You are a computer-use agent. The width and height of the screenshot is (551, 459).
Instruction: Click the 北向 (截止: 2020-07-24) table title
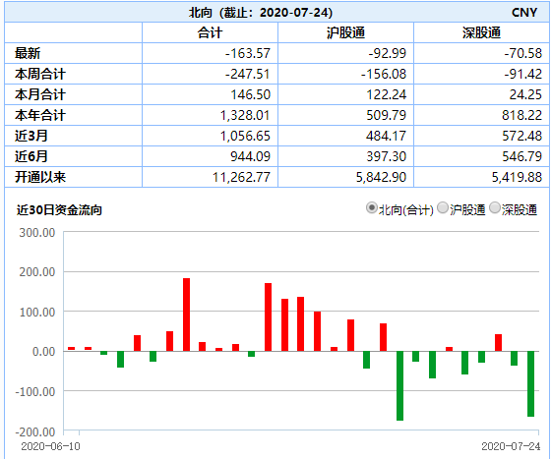tap(261, 12)
